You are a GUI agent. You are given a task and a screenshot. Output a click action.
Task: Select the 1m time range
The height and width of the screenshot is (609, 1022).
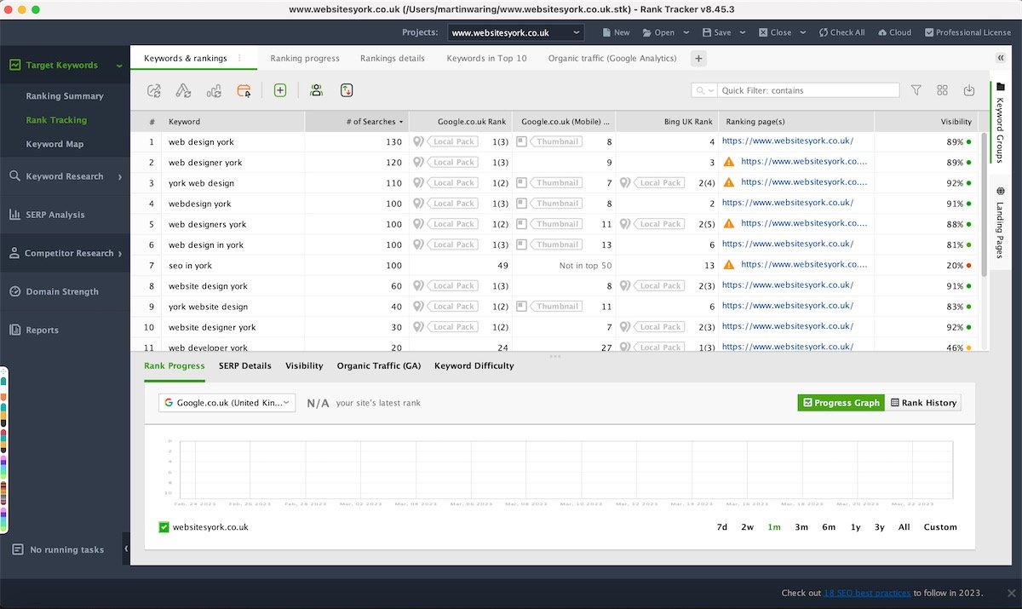(774, 527)
